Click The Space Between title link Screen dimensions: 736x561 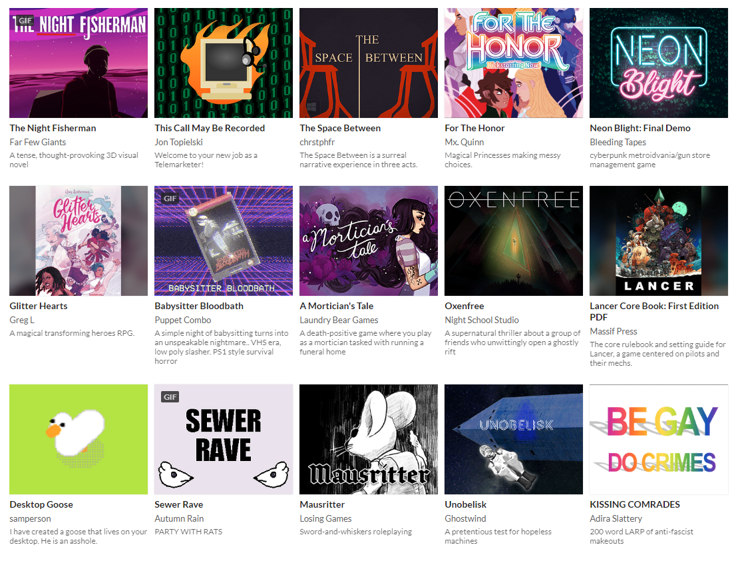(x=340, y=128)
